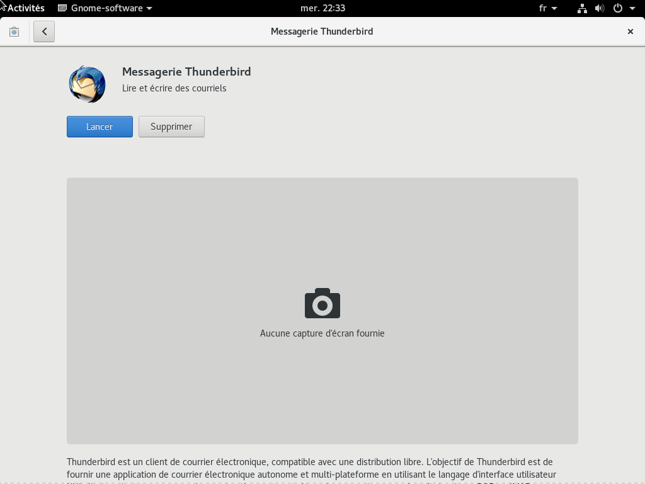The image size is (645, 484).
Task: Click the software bag icon in header bar
Action: point(14,32)
